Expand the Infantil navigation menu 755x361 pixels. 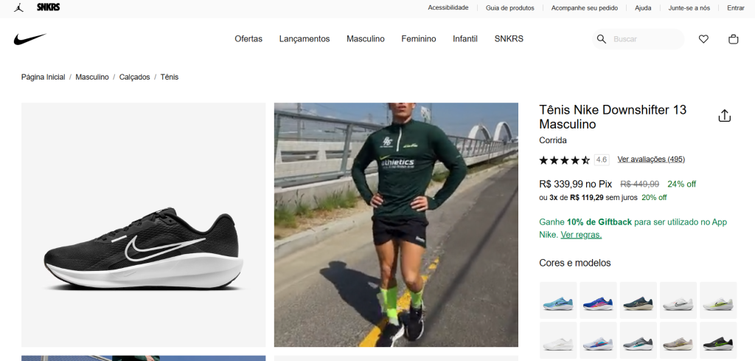point(465,39)
